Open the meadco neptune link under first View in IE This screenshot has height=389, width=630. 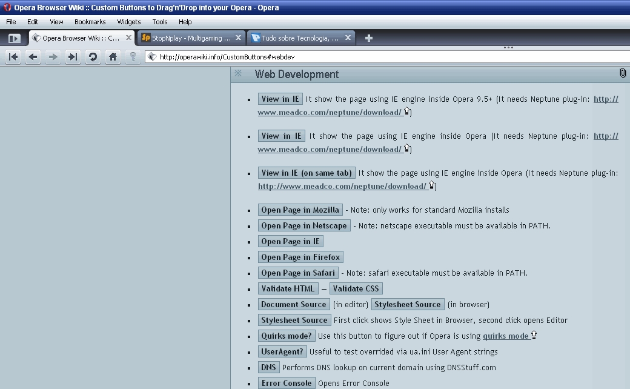[x=330, y=113]
